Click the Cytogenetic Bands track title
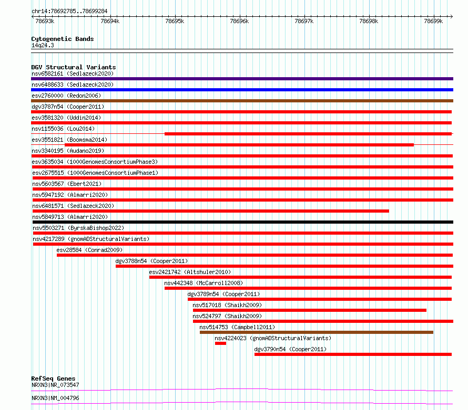Image resolution: width=468 pixels, height=410 pixels. pyautogui.click(x=63, y=39)
